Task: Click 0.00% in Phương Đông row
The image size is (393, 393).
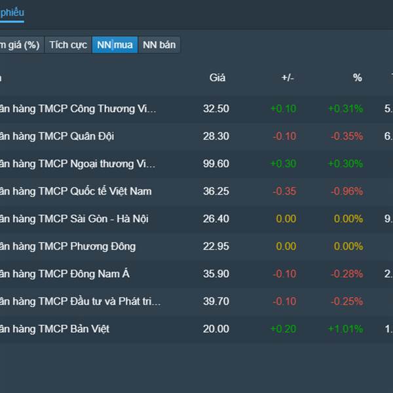Action: pyautogui.click(x=348, y=246)
